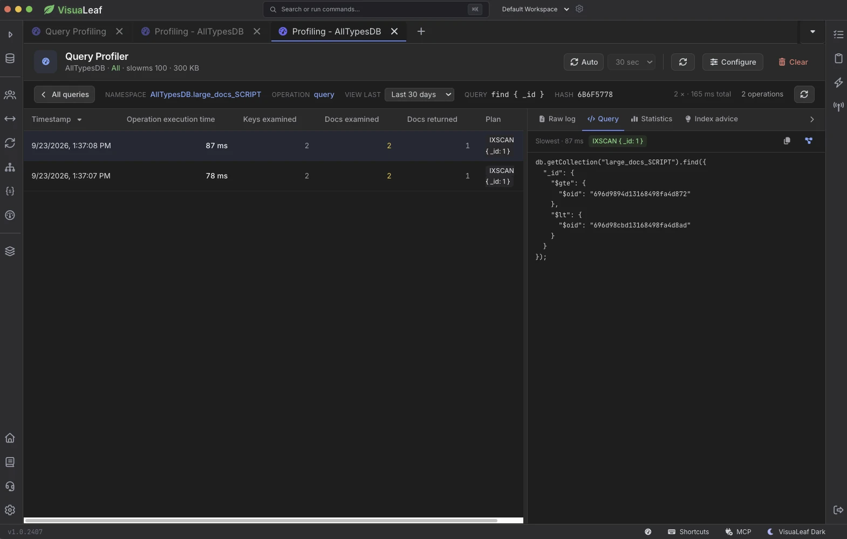Image resolution: width=847 pixels, height=539 pixels.
Task: Click the Configure button
Action: click(x=733, y=62)
